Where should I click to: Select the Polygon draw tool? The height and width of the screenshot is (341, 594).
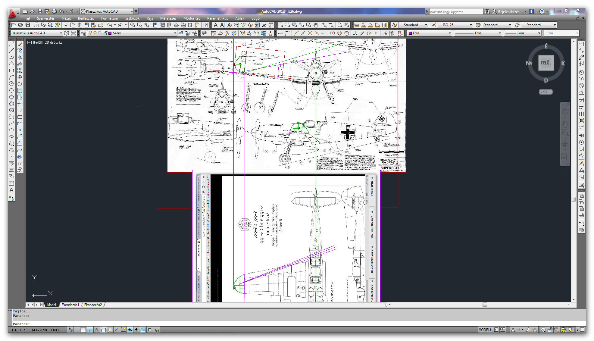11,64
